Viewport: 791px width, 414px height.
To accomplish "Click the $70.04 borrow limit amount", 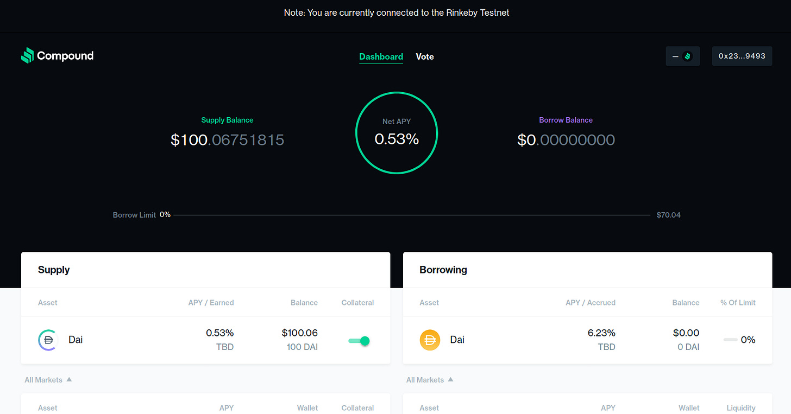I will pos(668,215).
